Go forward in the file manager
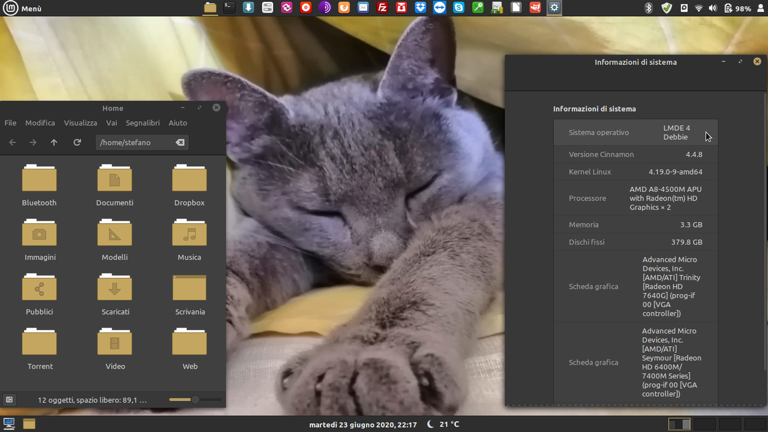 pos(33,142)
